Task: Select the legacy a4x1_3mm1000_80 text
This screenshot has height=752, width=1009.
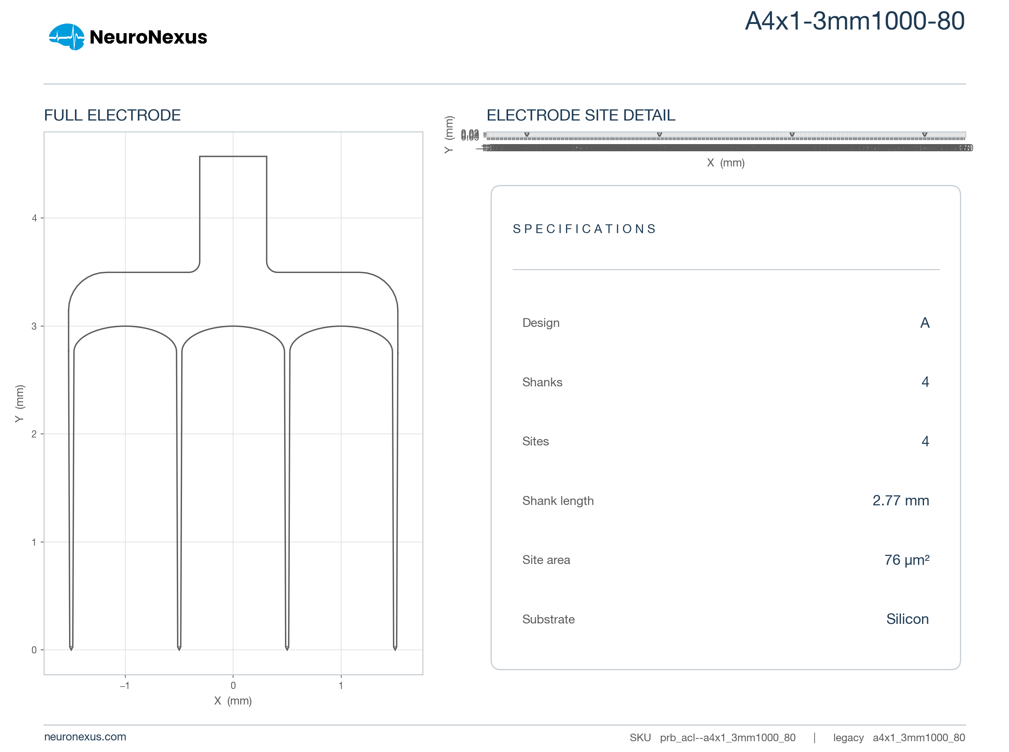Action: tap(899, 738)
